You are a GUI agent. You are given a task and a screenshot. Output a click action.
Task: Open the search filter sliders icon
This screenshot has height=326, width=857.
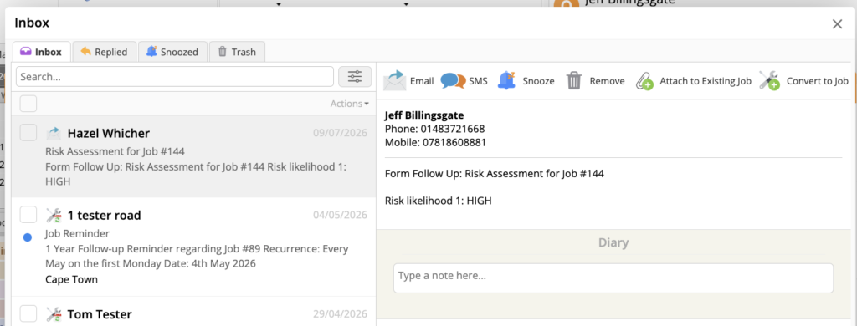click(x=355, y=76)
